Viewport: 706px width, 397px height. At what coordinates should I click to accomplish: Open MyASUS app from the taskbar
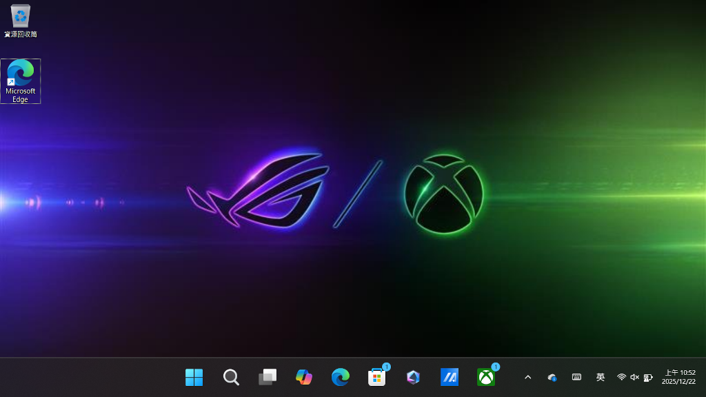pos(450,377)
